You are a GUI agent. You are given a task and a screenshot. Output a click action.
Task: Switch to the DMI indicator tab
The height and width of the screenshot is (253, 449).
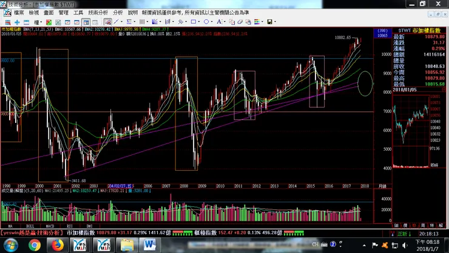89,226
